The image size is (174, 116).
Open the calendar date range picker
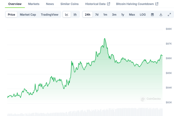click(x=152, y=14)
